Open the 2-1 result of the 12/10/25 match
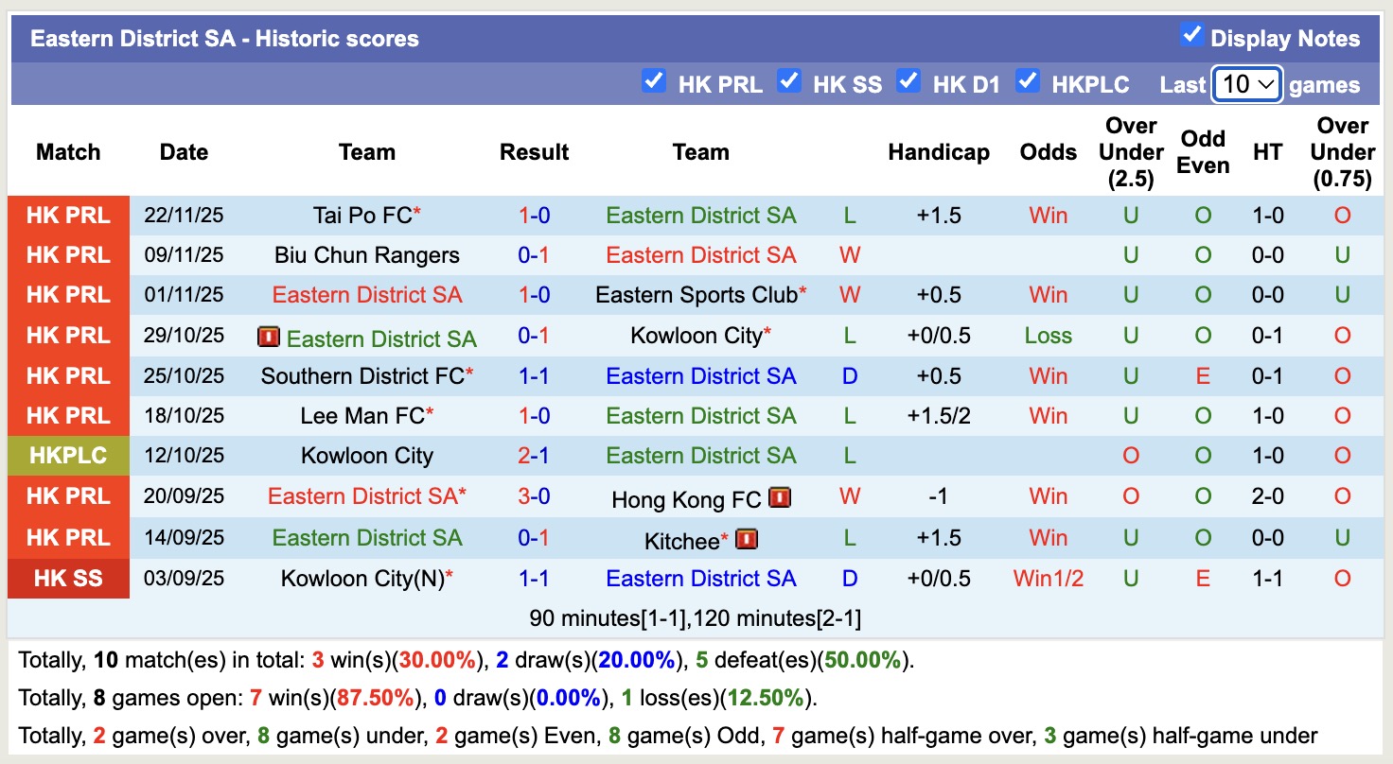The width and height of the screenshot is (1393, 764). pos(534,456)
